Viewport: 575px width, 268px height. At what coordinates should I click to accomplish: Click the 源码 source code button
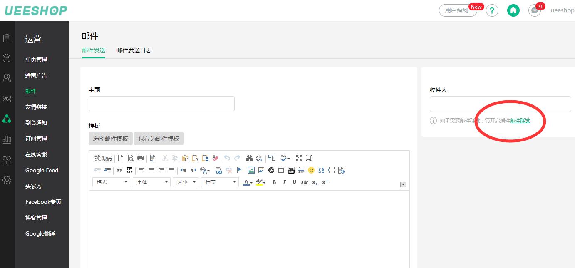click(103, 158)
